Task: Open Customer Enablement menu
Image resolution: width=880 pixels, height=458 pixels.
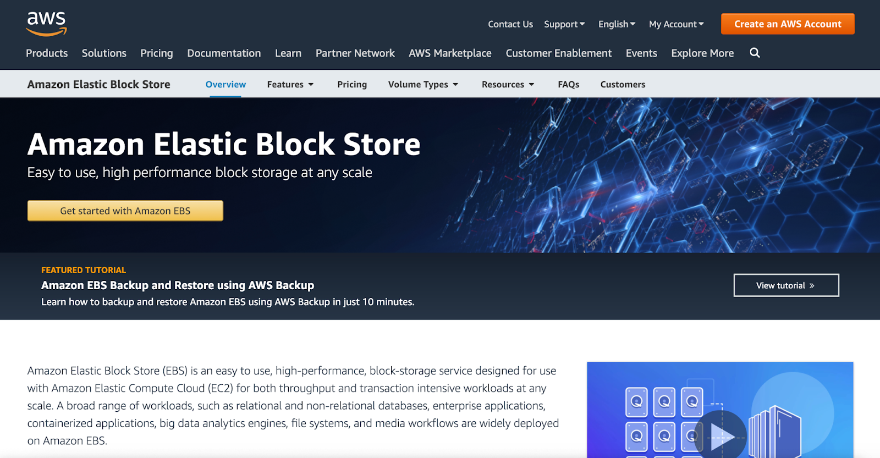Action: [x=559, y=53]
